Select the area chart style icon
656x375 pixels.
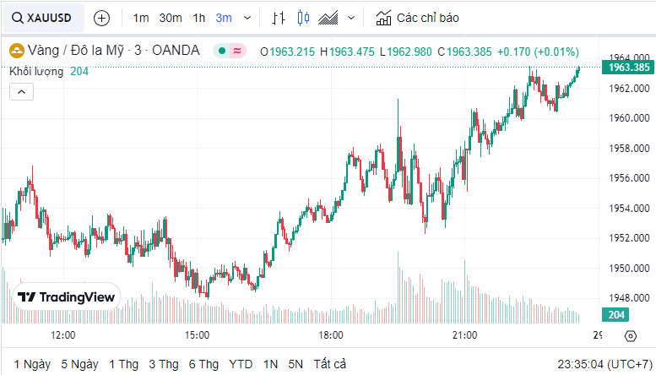(x=329, y=17)
